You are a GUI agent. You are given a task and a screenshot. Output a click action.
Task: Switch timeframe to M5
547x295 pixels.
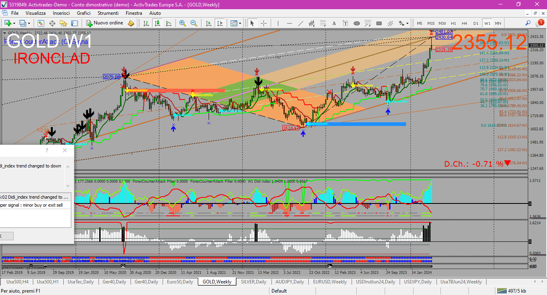click(x=420, y=23)
